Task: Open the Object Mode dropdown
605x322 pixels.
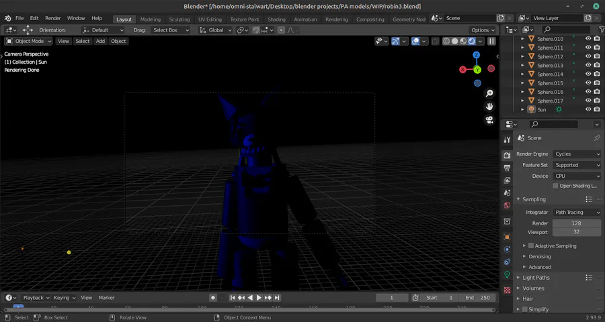Action: point(29,41)
